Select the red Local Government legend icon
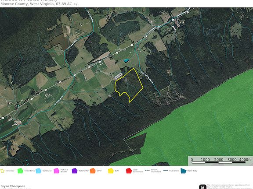This screenshot has width=253, height=189. tap(129, 171)
